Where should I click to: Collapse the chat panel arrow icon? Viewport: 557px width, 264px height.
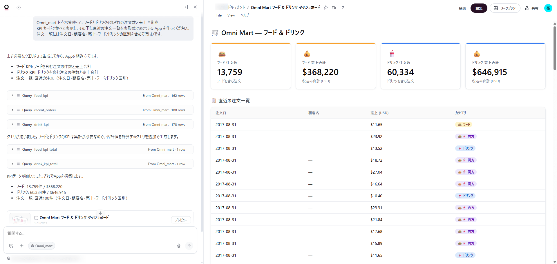[x=186, y=7]
